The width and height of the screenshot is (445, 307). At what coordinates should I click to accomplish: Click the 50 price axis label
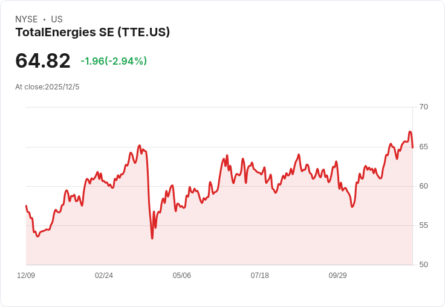tap(423, 265)
